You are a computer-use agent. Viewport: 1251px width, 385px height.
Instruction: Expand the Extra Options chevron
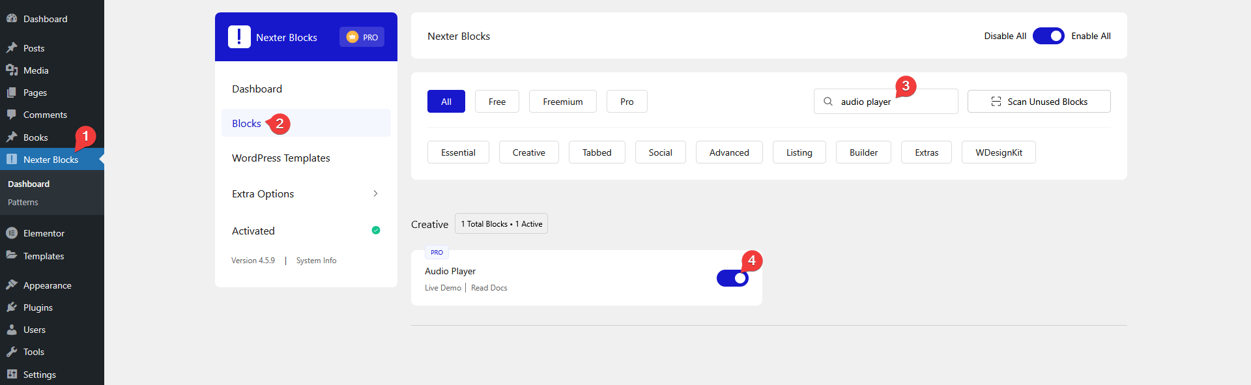click(x=375, y=193)
